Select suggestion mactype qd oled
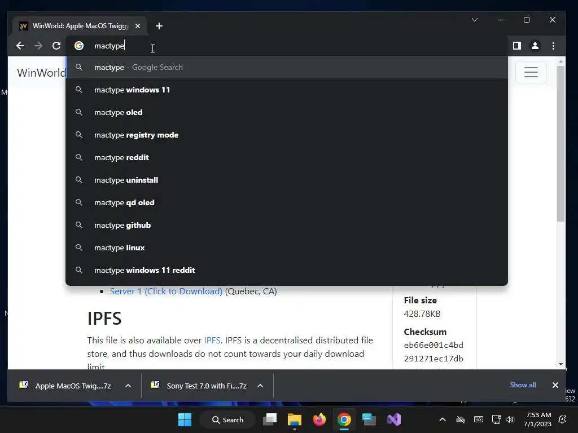The width and height of the screenshot is (578, 433). point(287,202)
